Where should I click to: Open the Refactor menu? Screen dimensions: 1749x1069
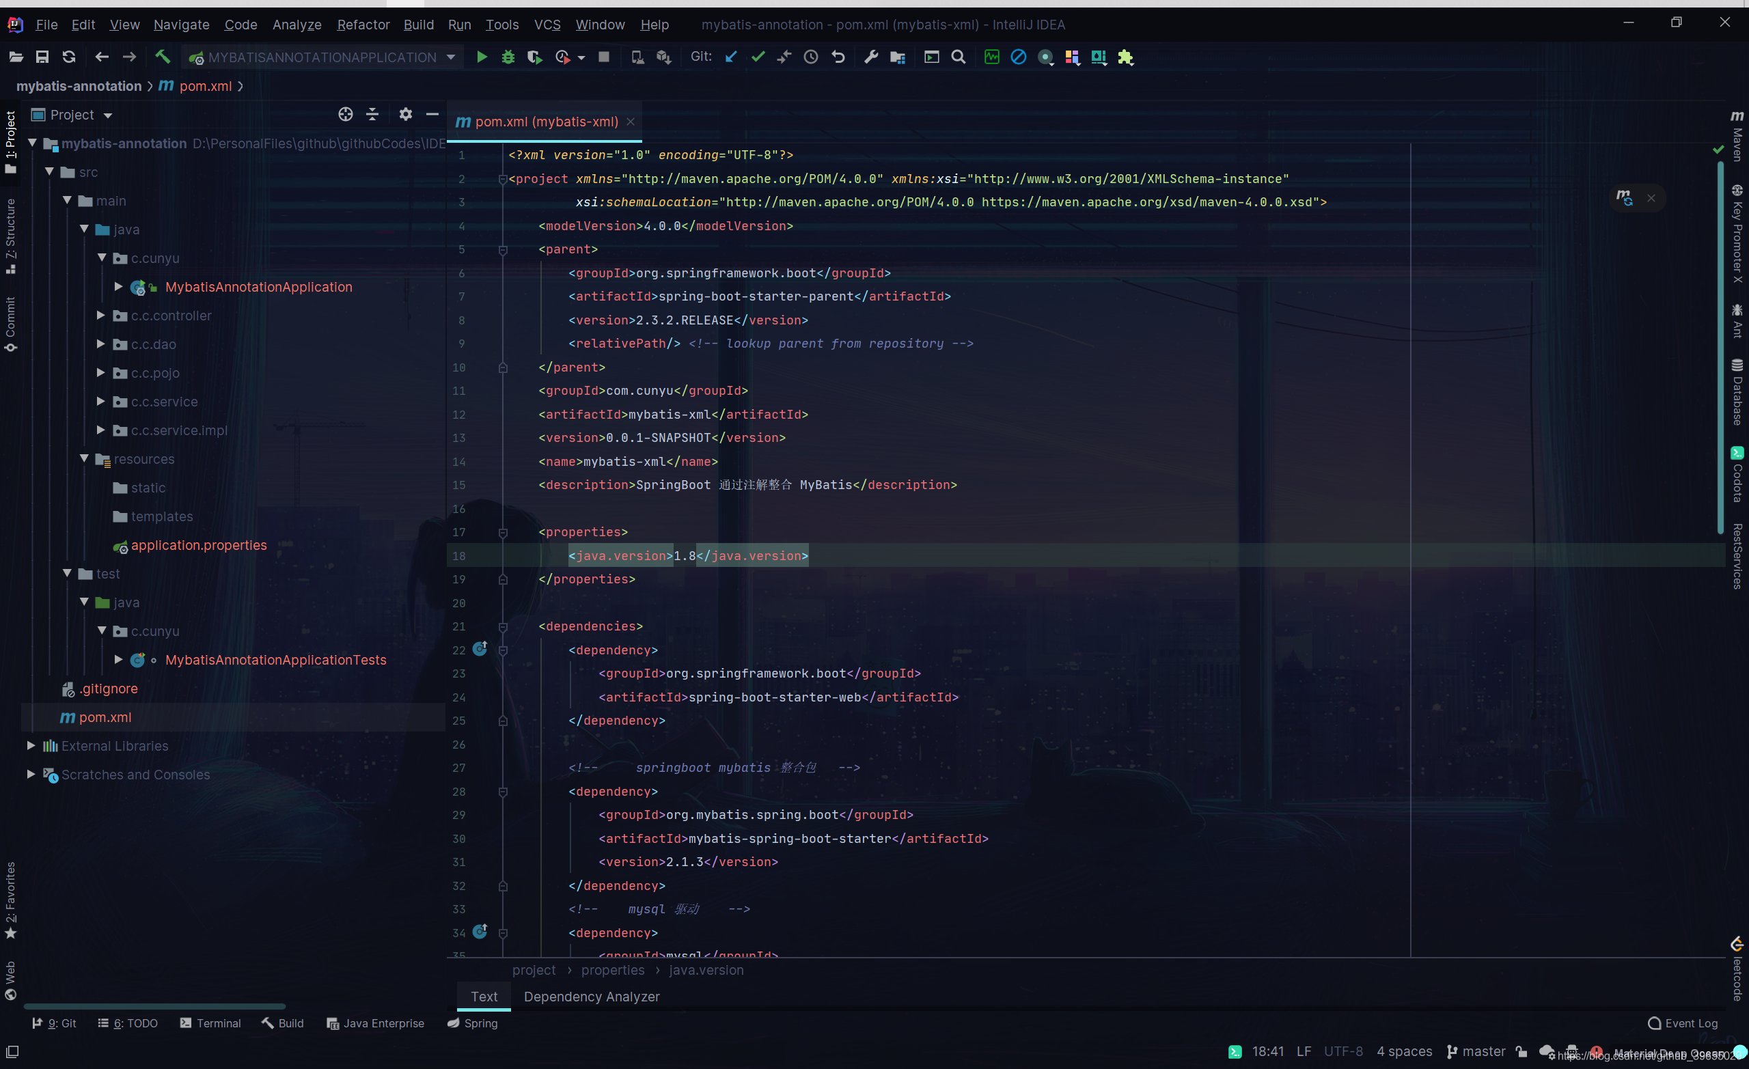click(363, 25)
